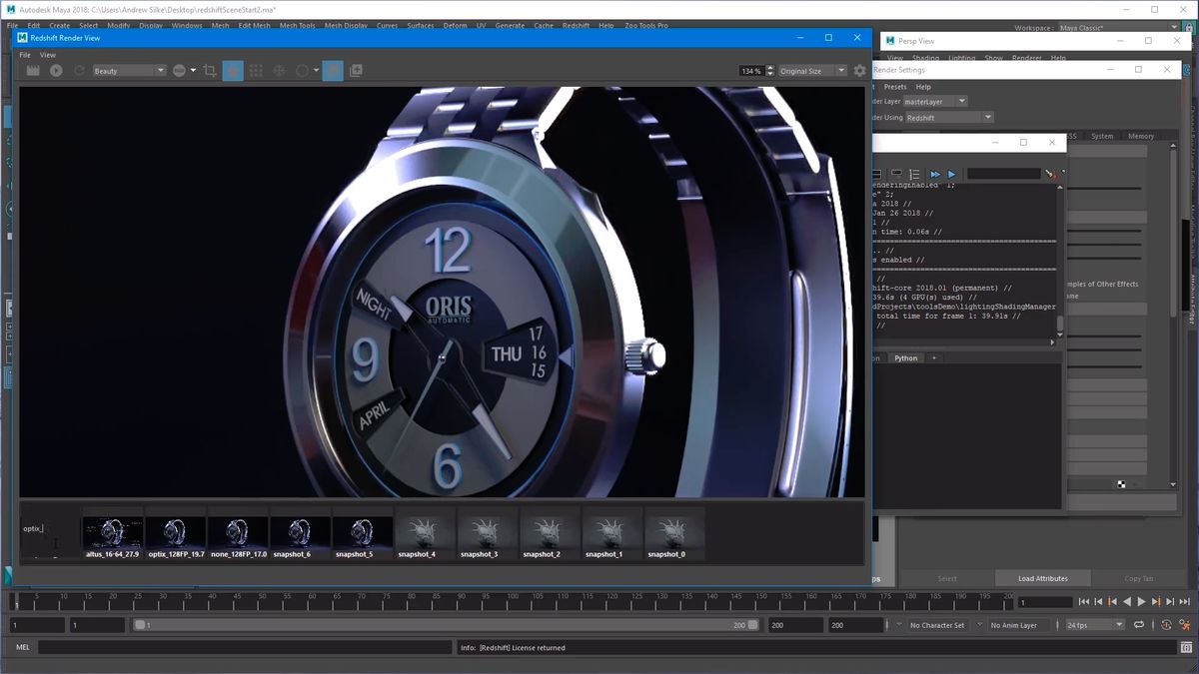Click the add snapshot icon
Image resolution: width=1199 pixels, height=674 pixels.
(356, 71)
